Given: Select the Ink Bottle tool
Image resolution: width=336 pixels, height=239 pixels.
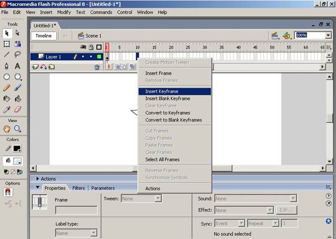Looking at the screenshot, I should 7,98.
